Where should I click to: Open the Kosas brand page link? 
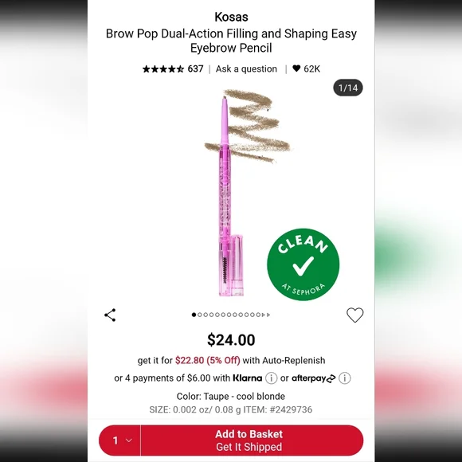(231, 17)
